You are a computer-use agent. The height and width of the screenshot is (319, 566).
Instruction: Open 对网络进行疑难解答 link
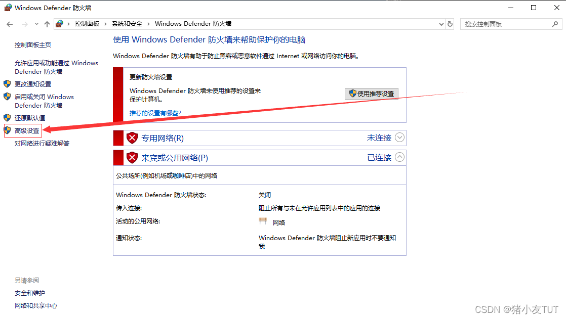click(x=42, y=144)
